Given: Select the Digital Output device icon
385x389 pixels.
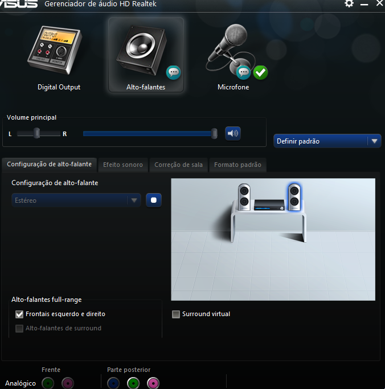Looking at the screenshot, I should point(55,50).
